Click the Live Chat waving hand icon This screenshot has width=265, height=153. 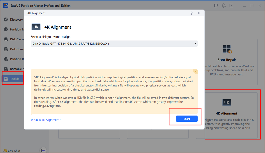5,150
